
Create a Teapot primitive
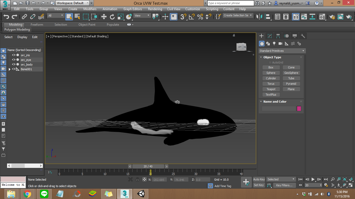click(x=271, y=89)
